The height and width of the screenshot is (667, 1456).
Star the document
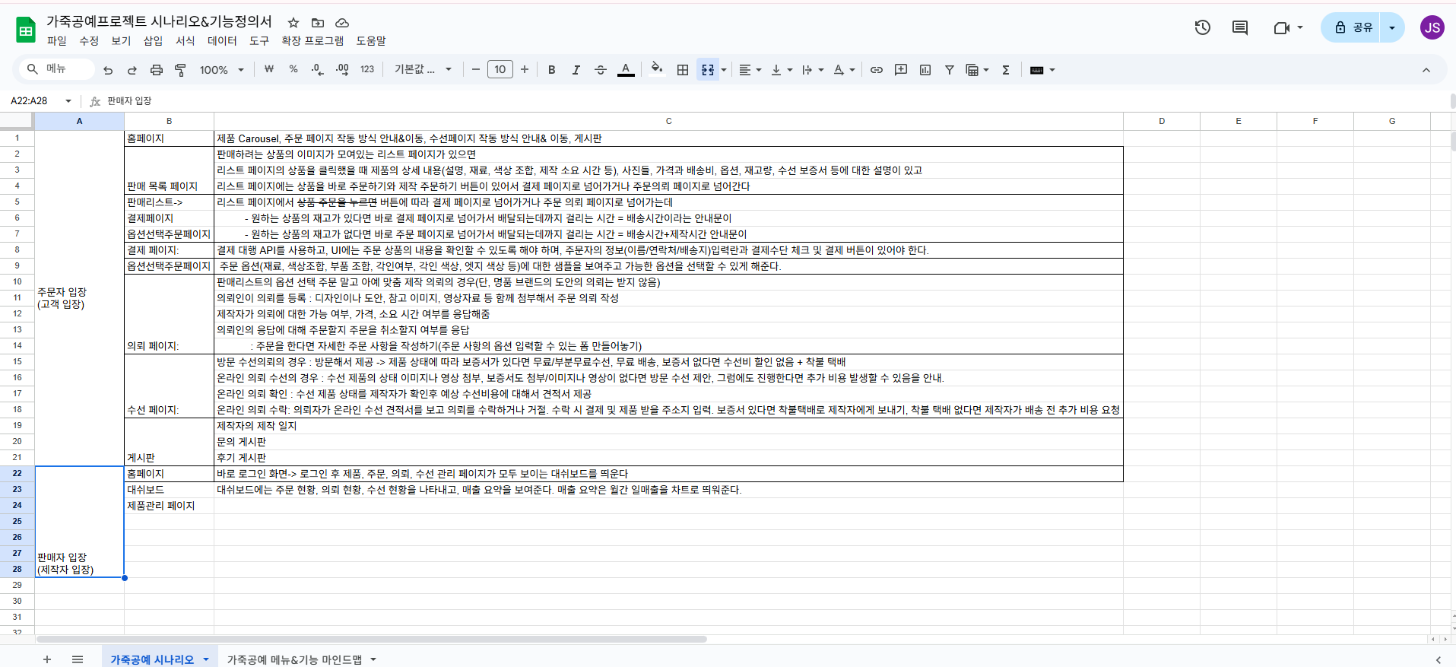[x=293, y=23]
